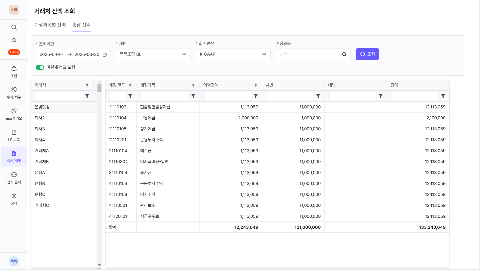Viewport: 480px width, 270px height.
Task: Select the 총괄 잔액 tab
Action: click(x=81, y=25)
